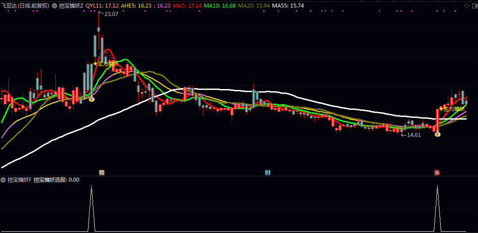
Task: Select the 挖宝擒妖F sub-indicator name
Action: click(x=19, y=180)
